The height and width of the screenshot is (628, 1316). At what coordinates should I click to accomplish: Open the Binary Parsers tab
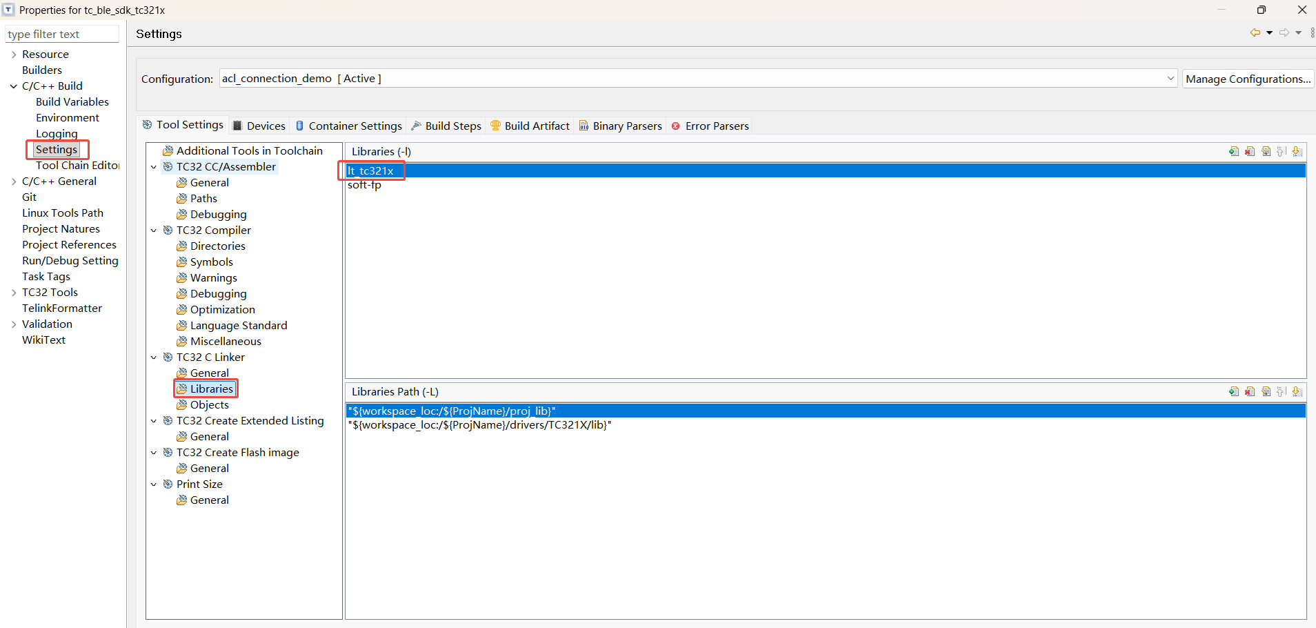(620, 126)
